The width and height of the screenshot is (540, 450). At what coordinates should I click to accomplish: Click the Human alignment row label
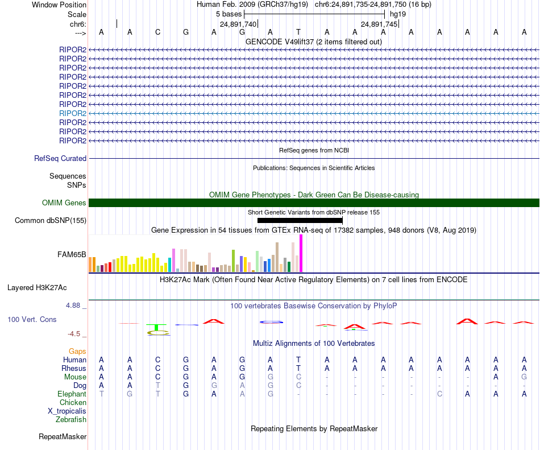74,360
